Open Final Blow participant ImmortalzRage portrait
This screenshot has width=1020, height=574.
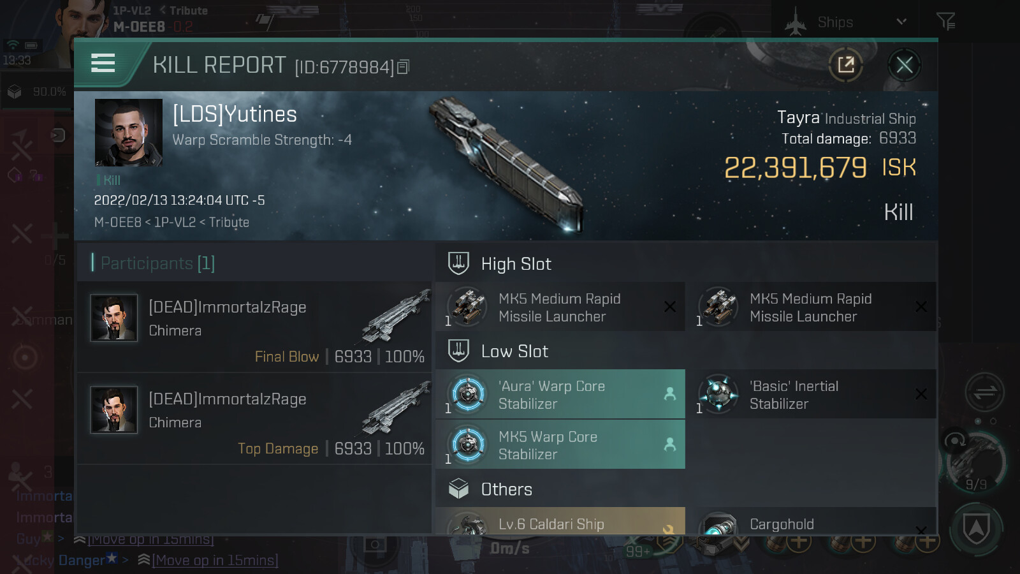pyautogui.click(x=114, y=318)
